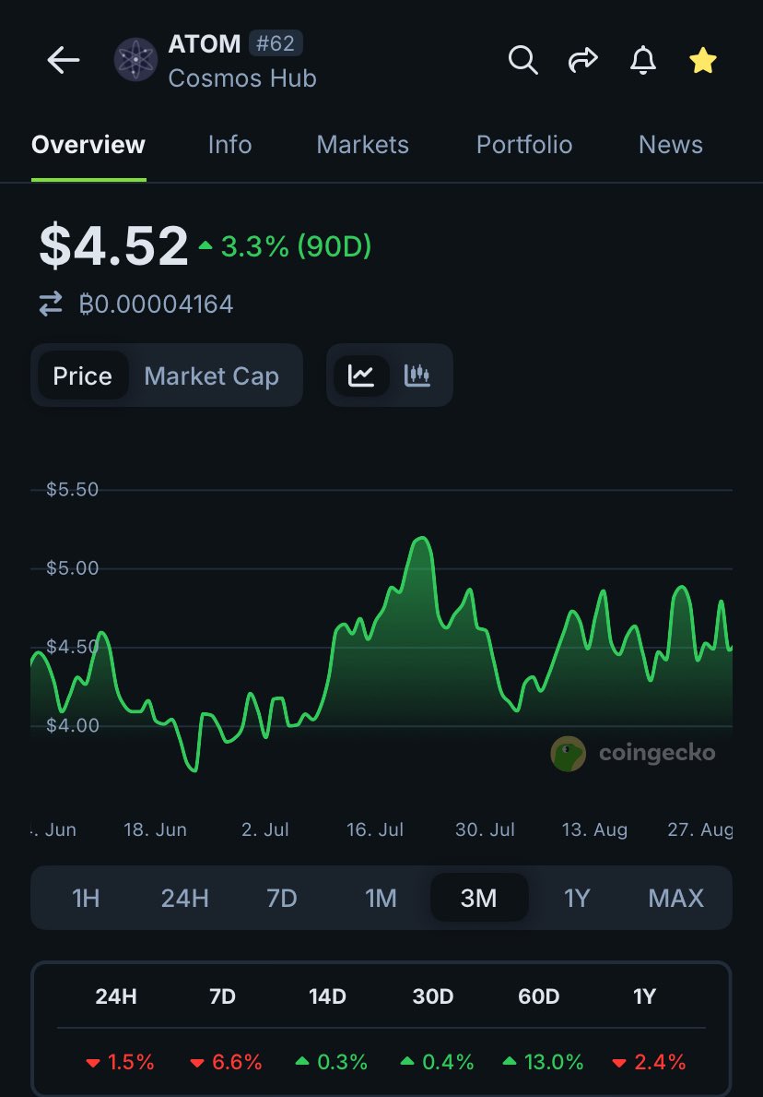Go back using the left arrow
This screenshot has width=763, height=1097.
[x=63, y=61]
